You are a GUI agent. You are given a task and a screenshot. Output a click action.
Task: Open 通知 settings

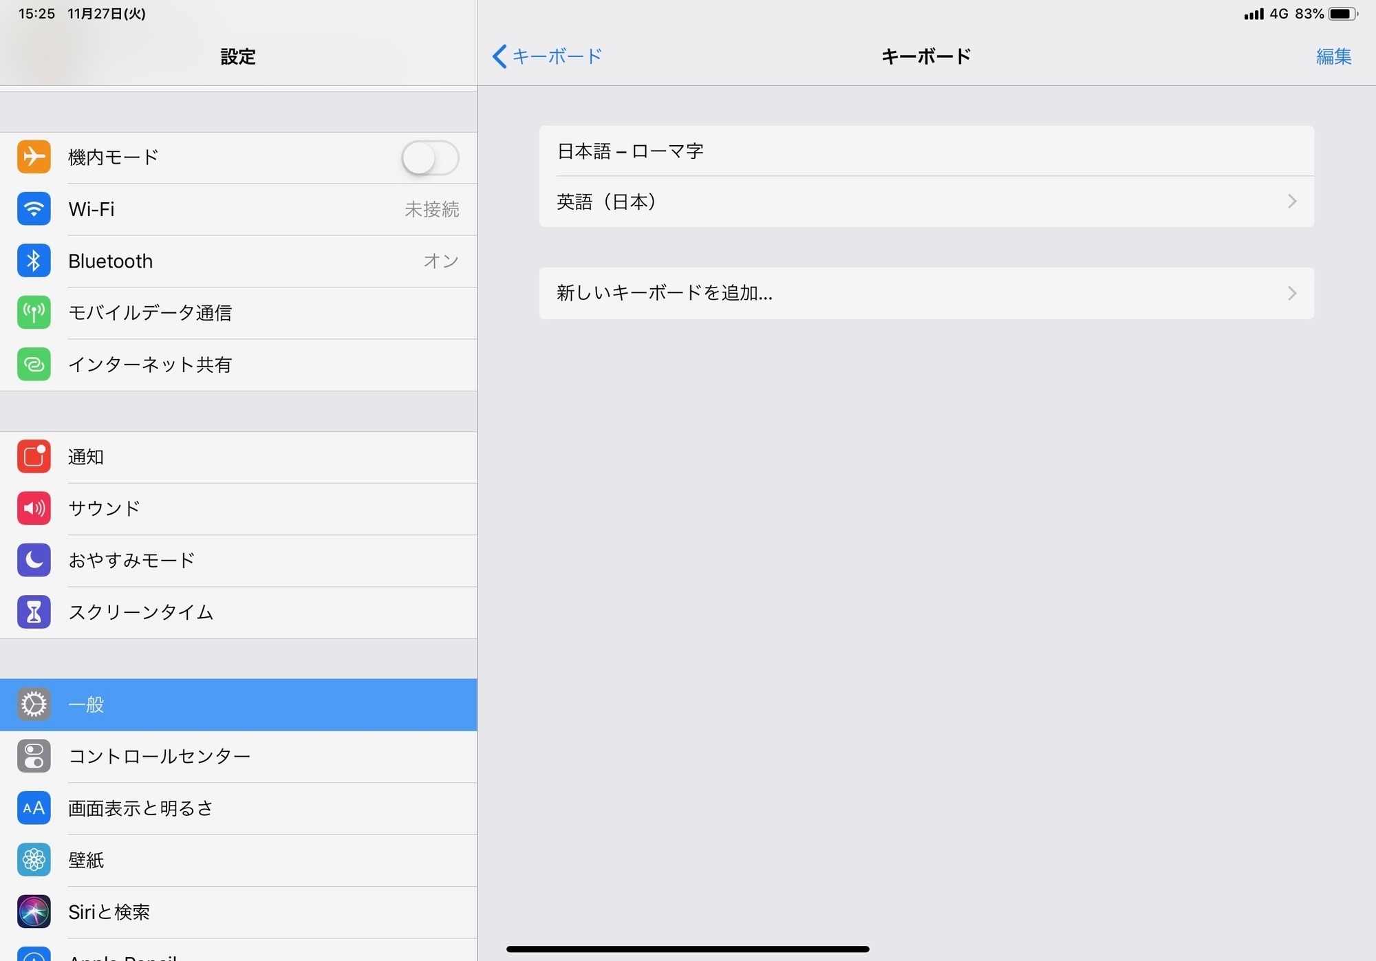click(239, 457)
